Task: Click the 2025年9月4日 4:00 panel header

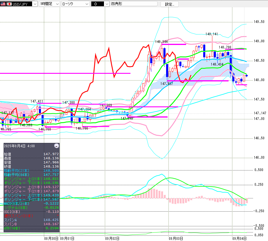Action: [19, 146]
